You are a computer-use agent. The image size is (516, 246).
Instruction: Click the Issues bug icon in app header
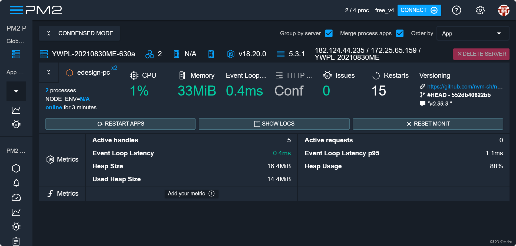[327, 76]
